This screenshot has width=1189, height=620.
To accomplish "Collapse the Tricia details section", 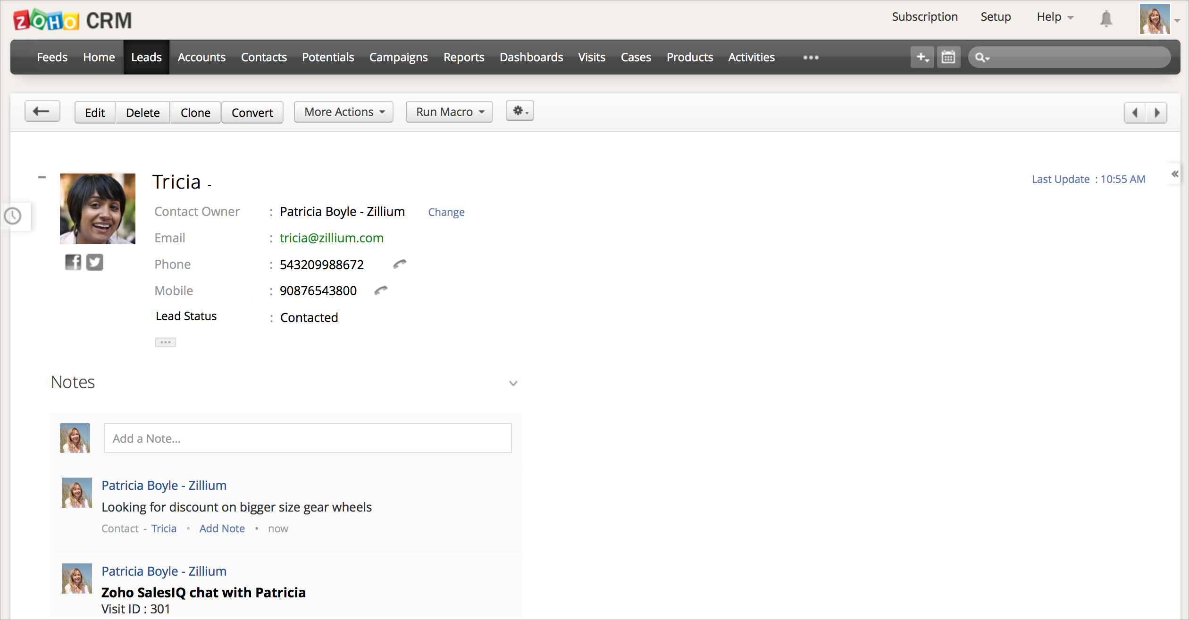I will tap(42, 177).
